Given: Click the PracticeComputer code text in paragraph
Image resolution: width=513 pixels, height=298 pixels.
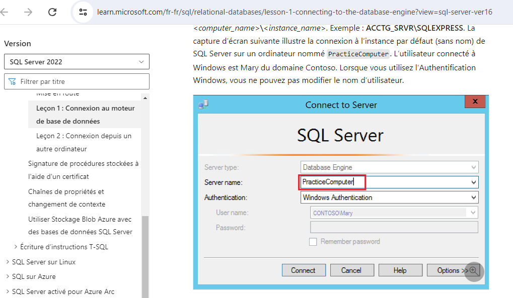Looking at the screenshot, I should tap(358, 54).
